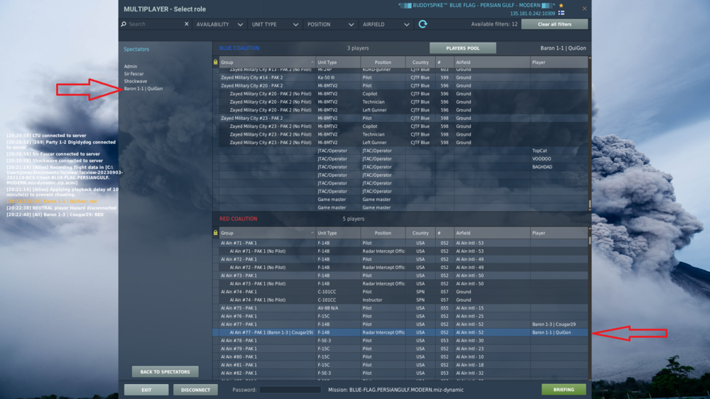Screen dimensions: 710x399
Task: Click the Red Coalition heading
Action: click(x=238, y=219)
